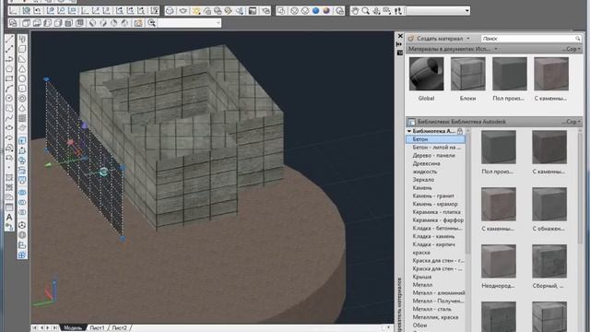Viewport: 590px width, 332px height.
Task: Select the Sphere solid tool
Action: coord(22,78)
